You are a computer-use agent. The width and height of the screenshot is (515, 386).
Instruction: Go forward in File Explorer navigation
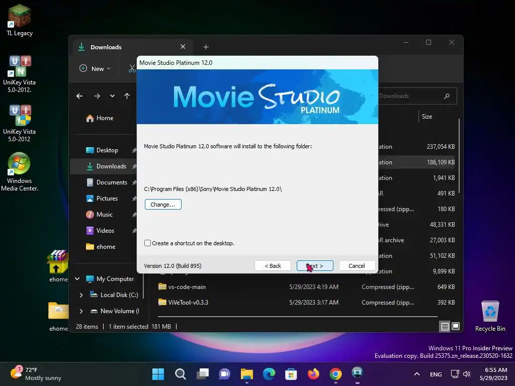point(97,96)
